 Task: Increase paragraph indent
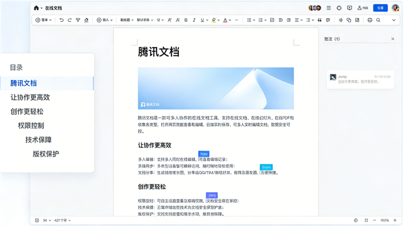click(289, 20)
